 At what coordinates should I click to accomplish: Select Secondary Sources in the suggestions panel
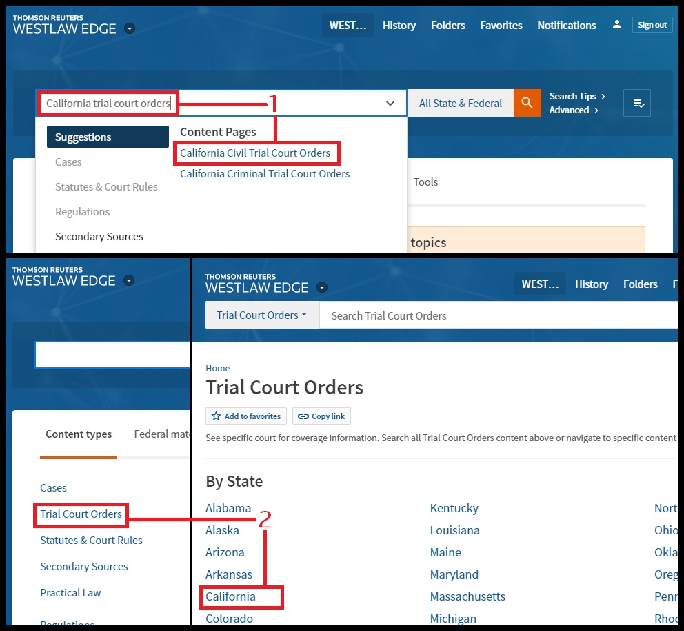point(99,236)
